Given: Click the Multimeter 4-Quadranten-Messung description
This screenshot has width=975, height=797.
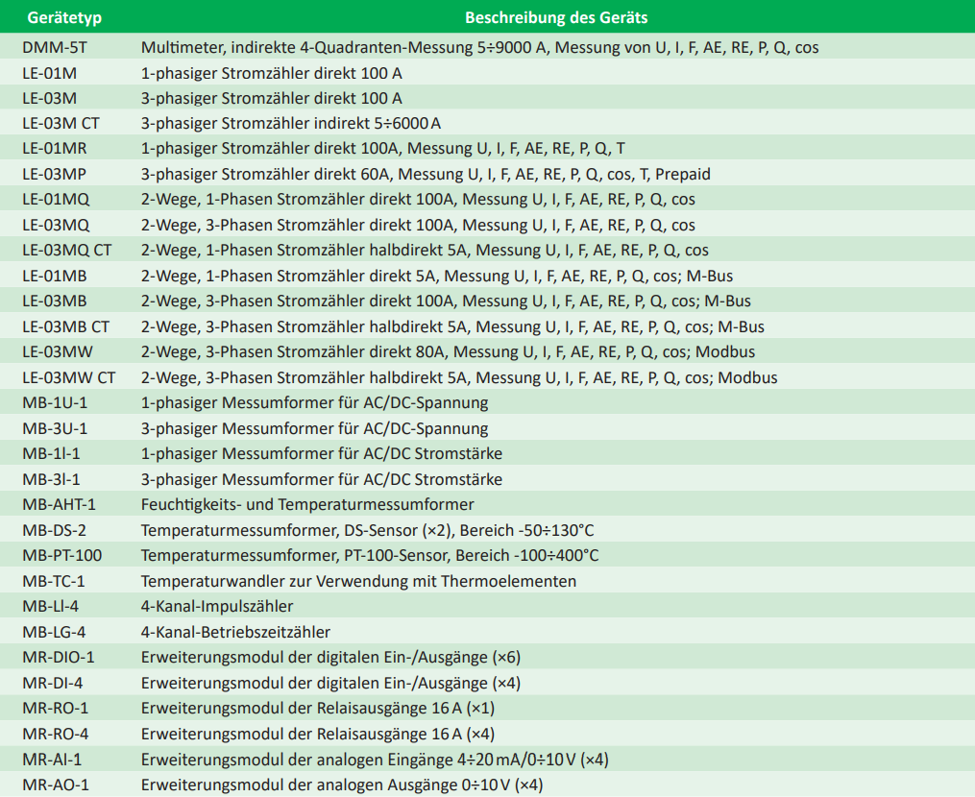Looking at the screenshot, I should click(x=479, y=47).
